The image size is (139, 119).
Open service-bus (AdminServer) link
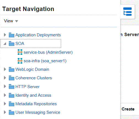click(x=48, y=52)
